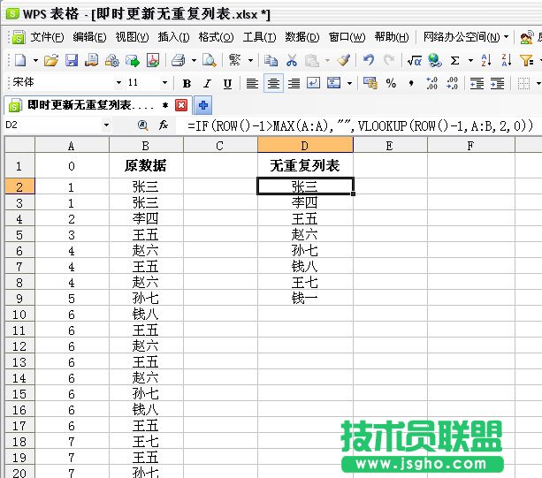
Task: Decrease cell indent
Action: coord(477,83)
